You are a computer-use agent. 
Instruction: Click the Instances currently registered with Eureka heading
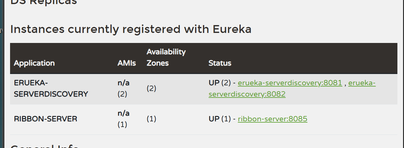click(131, 29)
